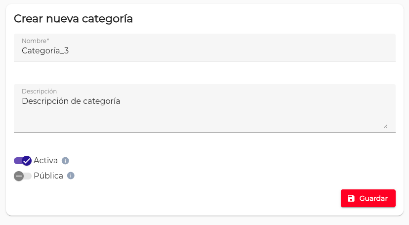Click the info icon next to Pública
The height and width of the screenshot is (225, 409).
(71, 176)
